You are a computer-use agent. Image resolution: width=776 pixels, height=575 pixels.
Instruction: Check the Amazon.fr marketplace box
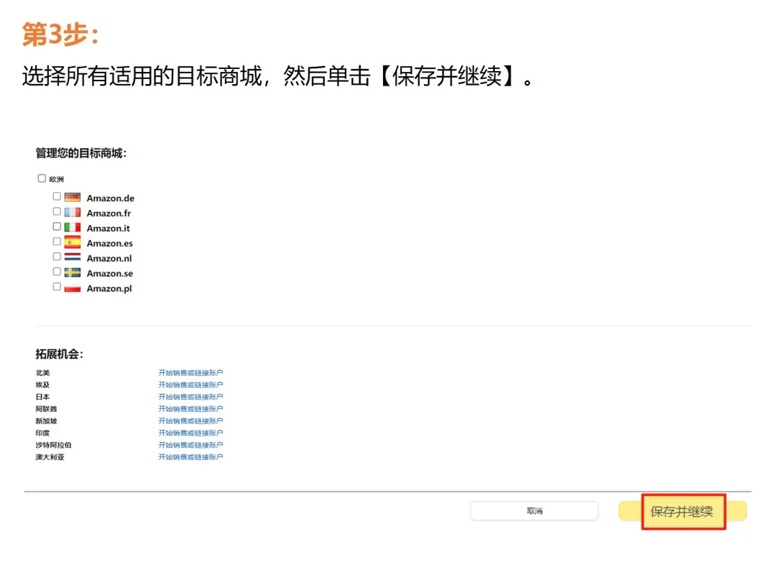pos(57,211)
